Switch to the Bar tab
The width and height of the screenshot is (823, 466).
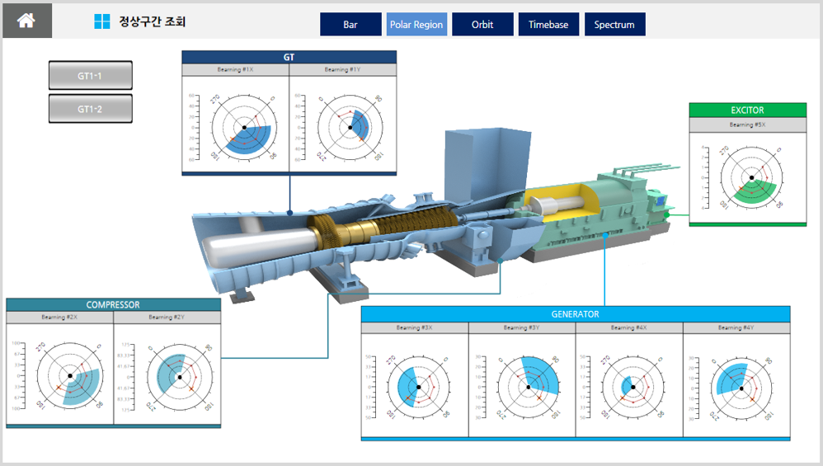pyautogui.click(x=350, y=25)
